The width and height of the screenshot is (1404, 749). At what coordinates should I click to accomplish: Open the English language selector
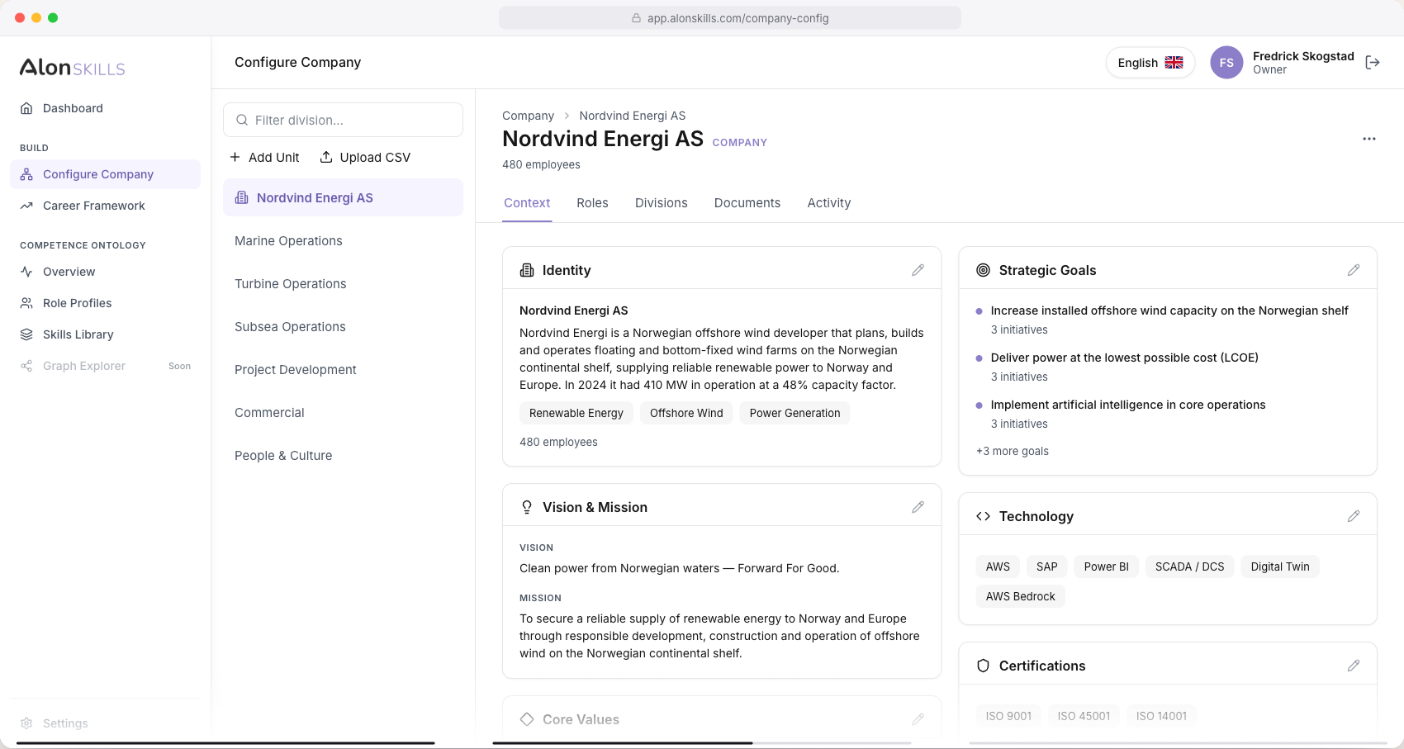click(x=1150, y=63)
